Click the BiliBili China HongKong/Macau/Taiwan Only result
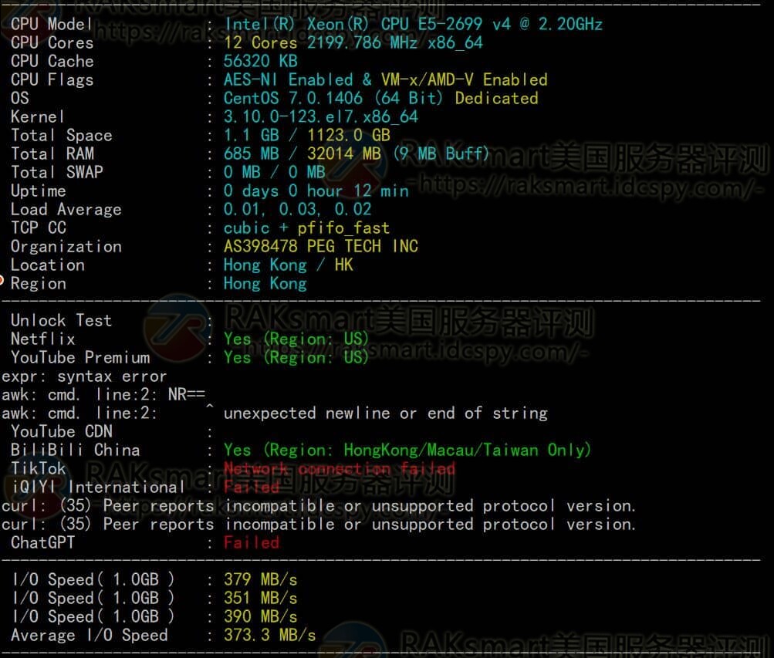 407,450
